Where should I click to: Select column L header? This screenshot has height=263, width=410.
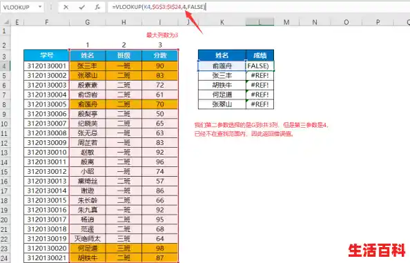[x=260, y=22]
